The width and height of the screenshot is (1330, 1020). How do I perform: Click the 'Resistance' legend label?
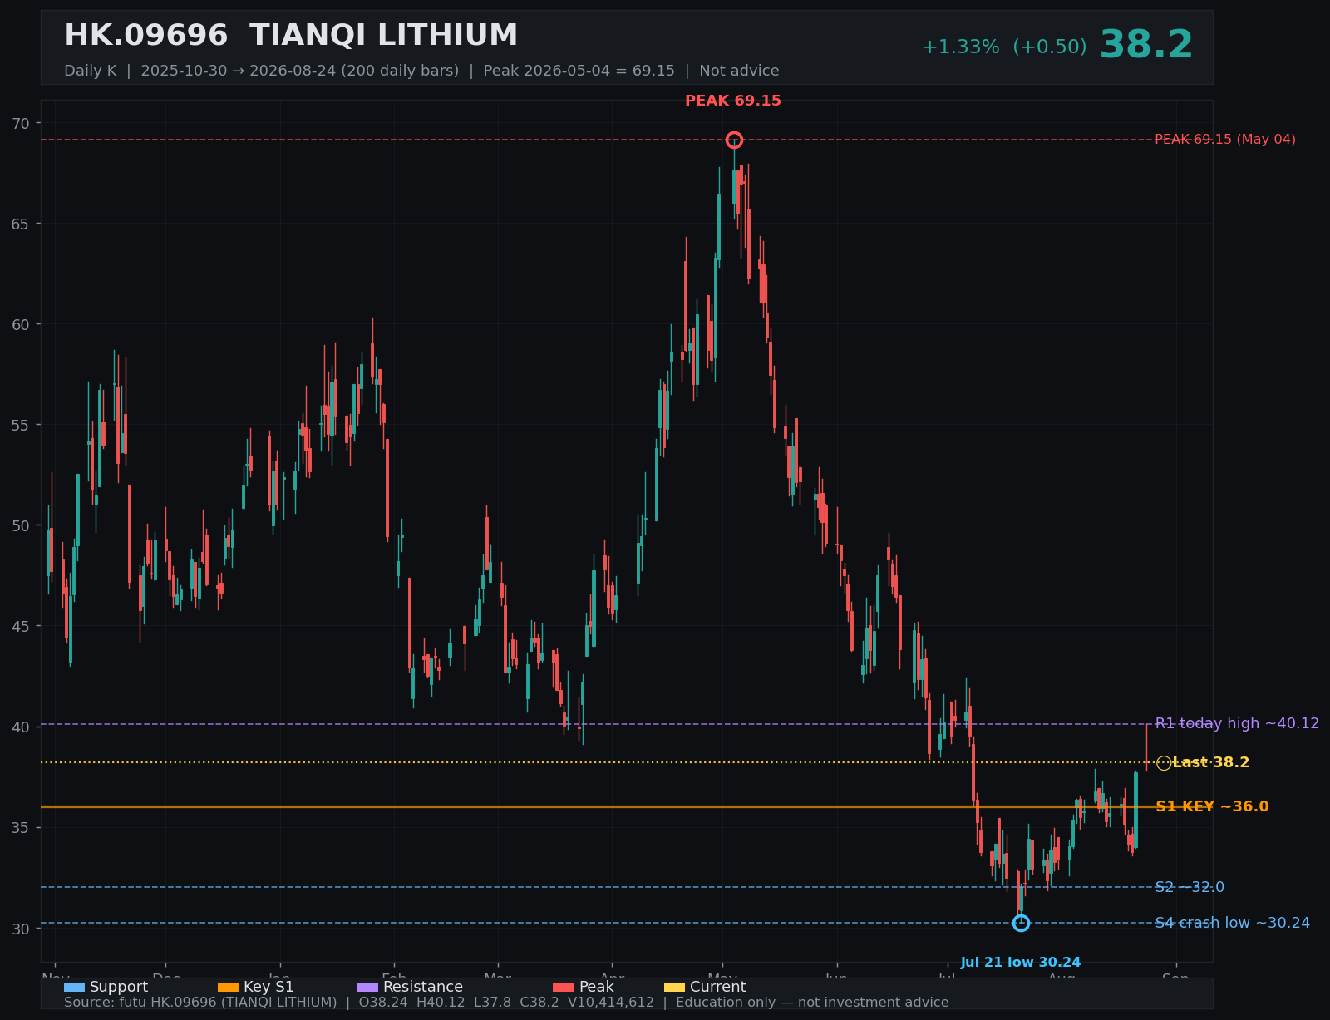pos(423,987)
